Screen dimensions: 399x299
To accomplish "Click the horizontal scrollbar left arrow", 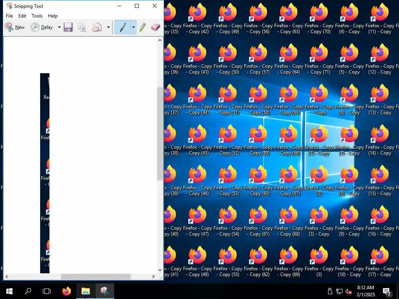I will pos(7,276).
